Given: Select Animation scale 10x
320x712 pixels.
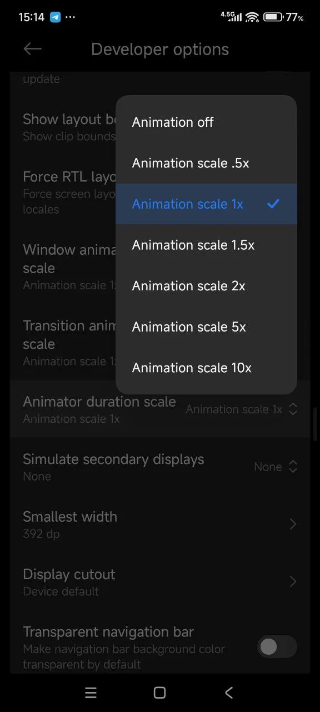Looking at the screenshot, I should pos(206,368).
